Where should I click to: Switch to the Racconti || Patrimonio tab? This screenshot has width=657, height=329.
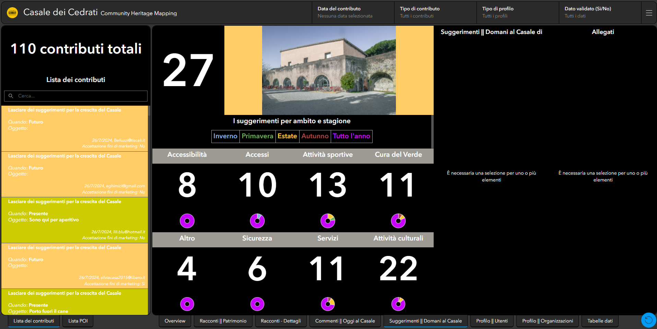pos(223,321)
